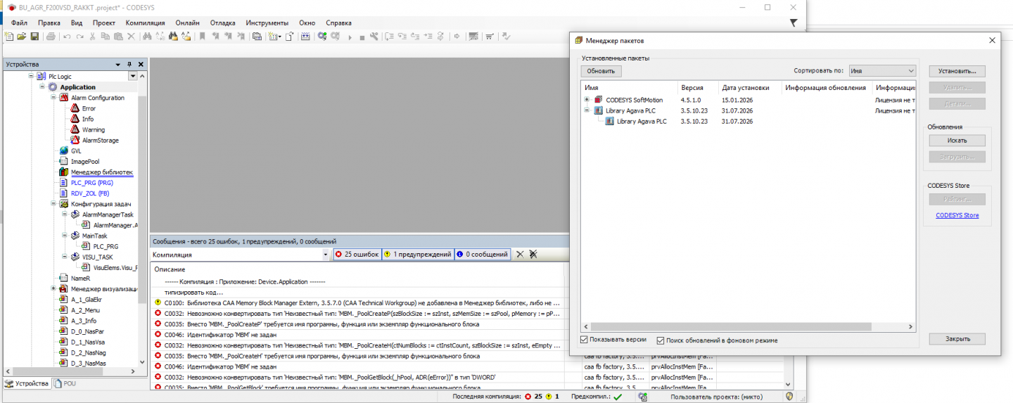The height and width of the screenshot is (403, 1013).
Task: Select RDV_ZOL (FB) in device tree
Action: (x=90, y=193)
